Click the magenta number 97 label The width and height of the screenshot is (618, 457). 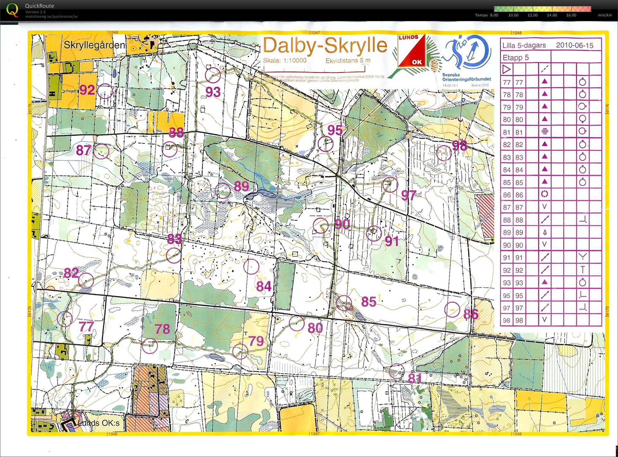point(409,195)
